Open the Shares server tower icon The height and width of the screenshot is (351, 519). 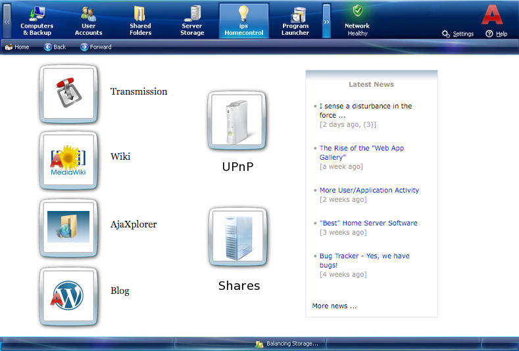point(238,237)
